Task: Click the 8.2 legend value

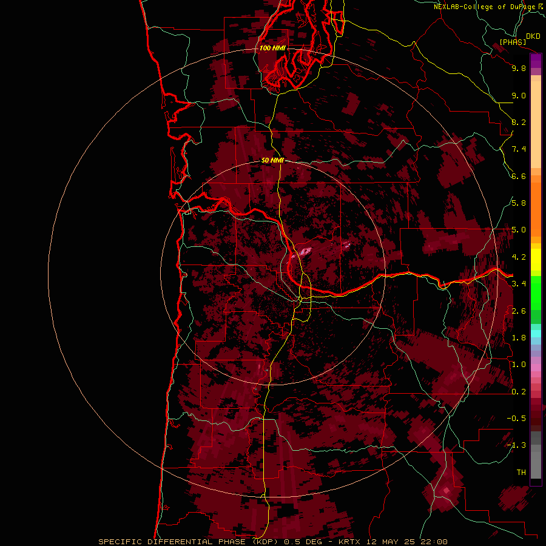Action: tap(519, 122)
